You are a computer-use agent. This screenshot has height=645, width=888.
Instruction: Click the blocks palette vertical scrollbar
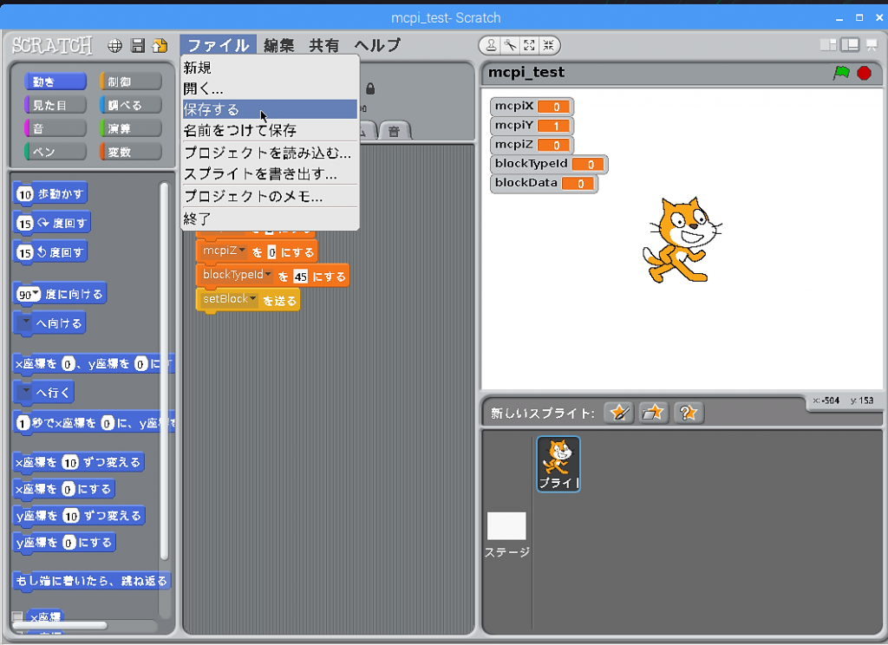pos(164,371)
